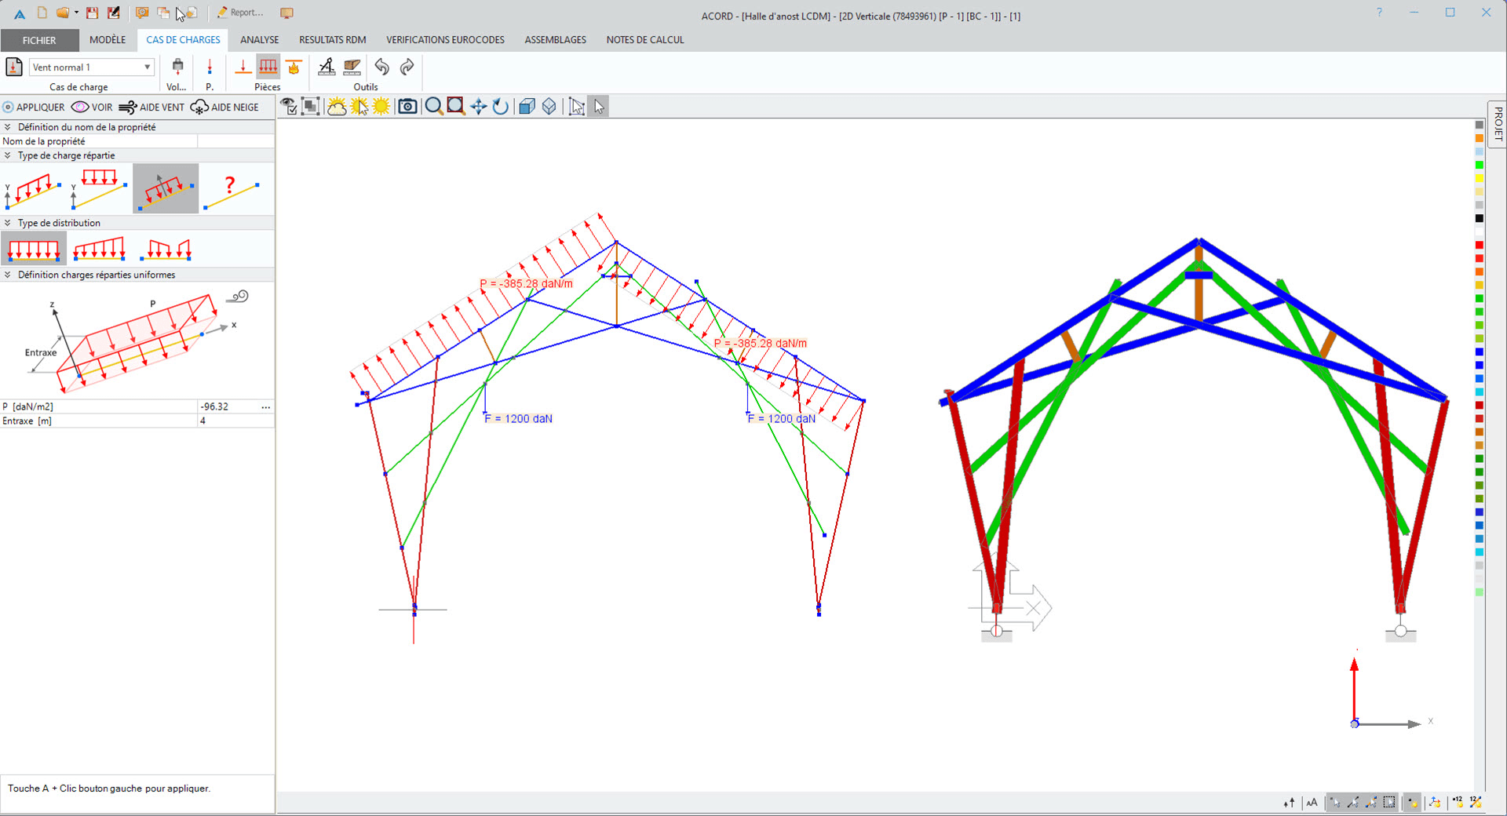The width and height of the screenshot is (1507, 816).
Task: Click the open folder icon
Action: [62, 13]
